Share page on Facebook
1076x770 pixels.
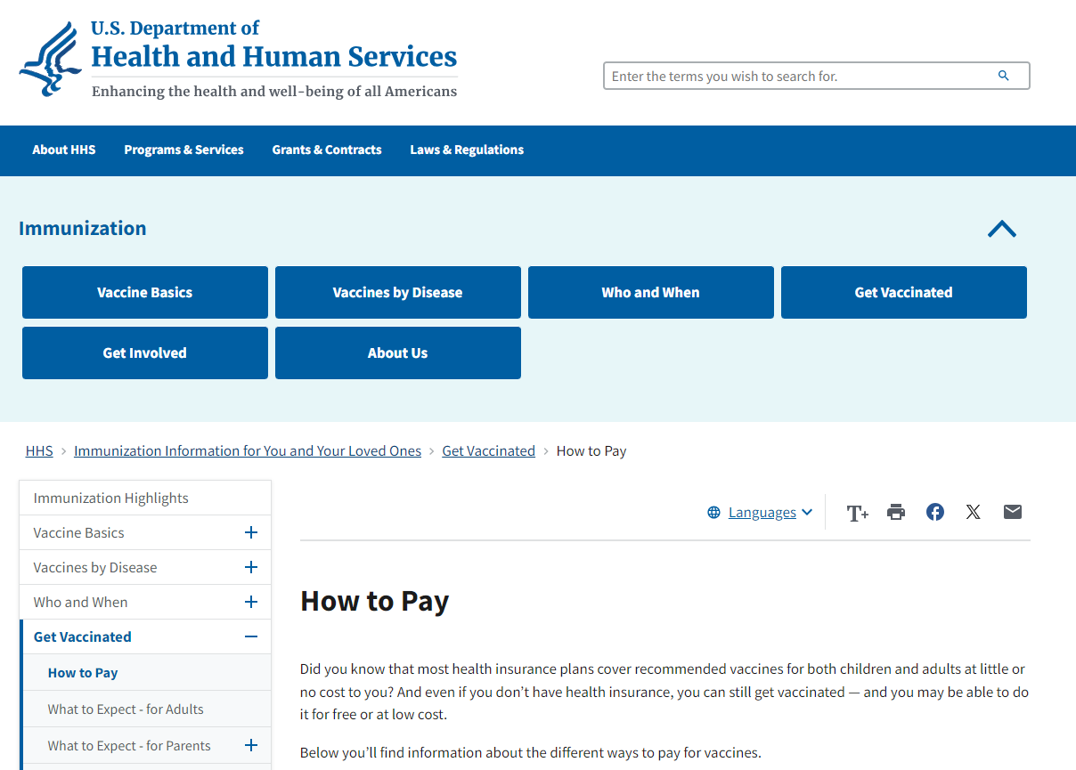coord(934,512)
